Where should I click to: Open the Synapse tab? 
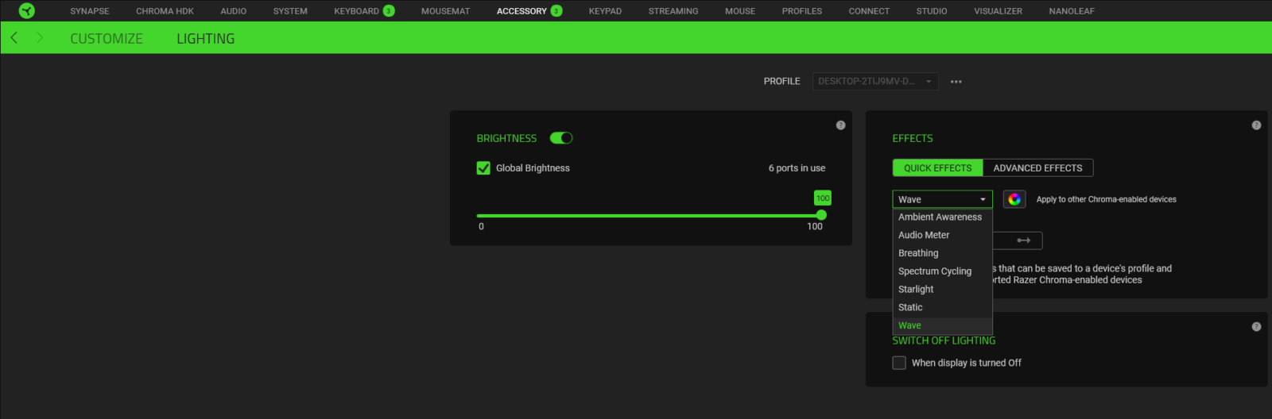(x=90, y=11)
